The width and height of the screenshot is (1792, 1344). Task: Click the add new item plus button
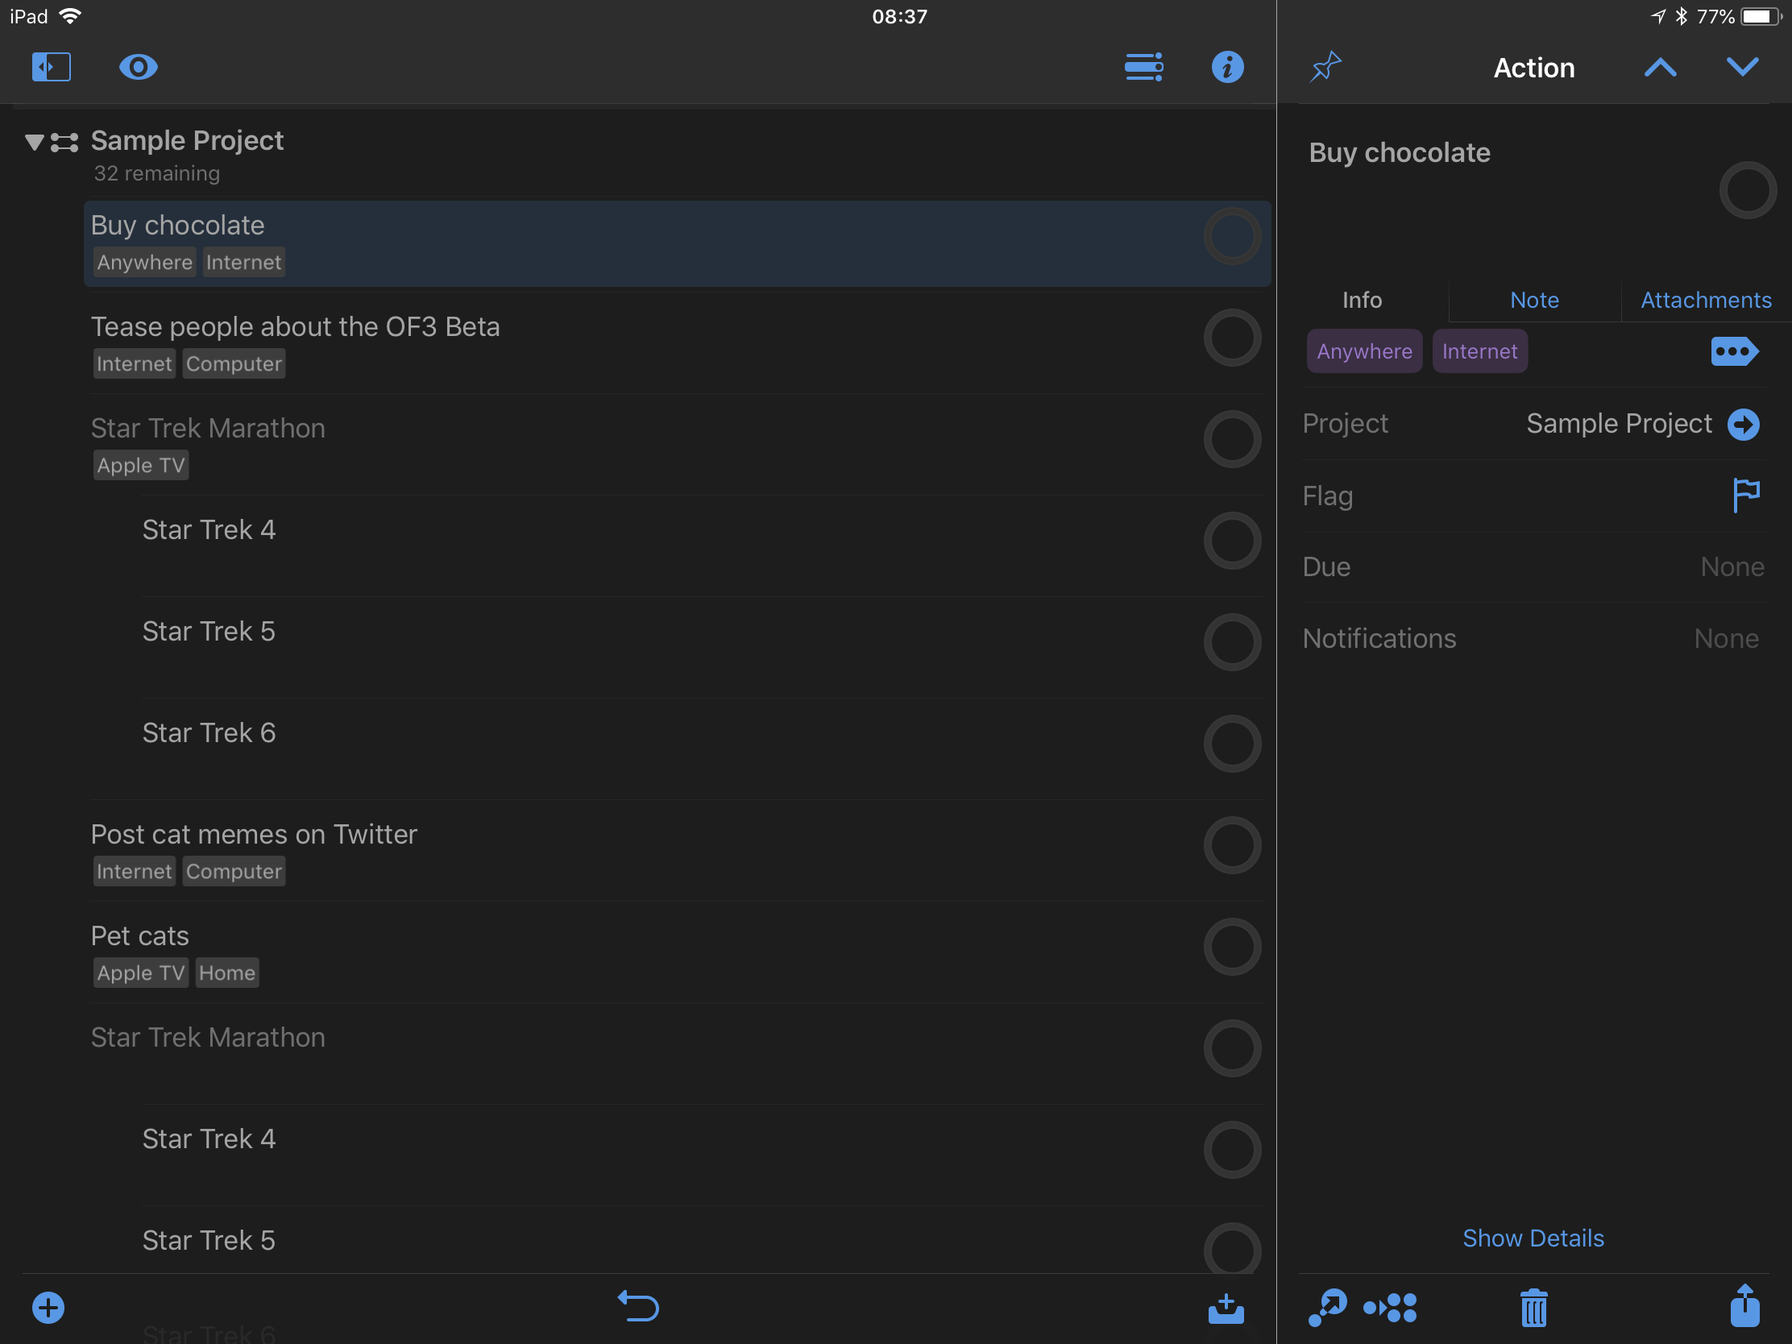(48, 1308)
